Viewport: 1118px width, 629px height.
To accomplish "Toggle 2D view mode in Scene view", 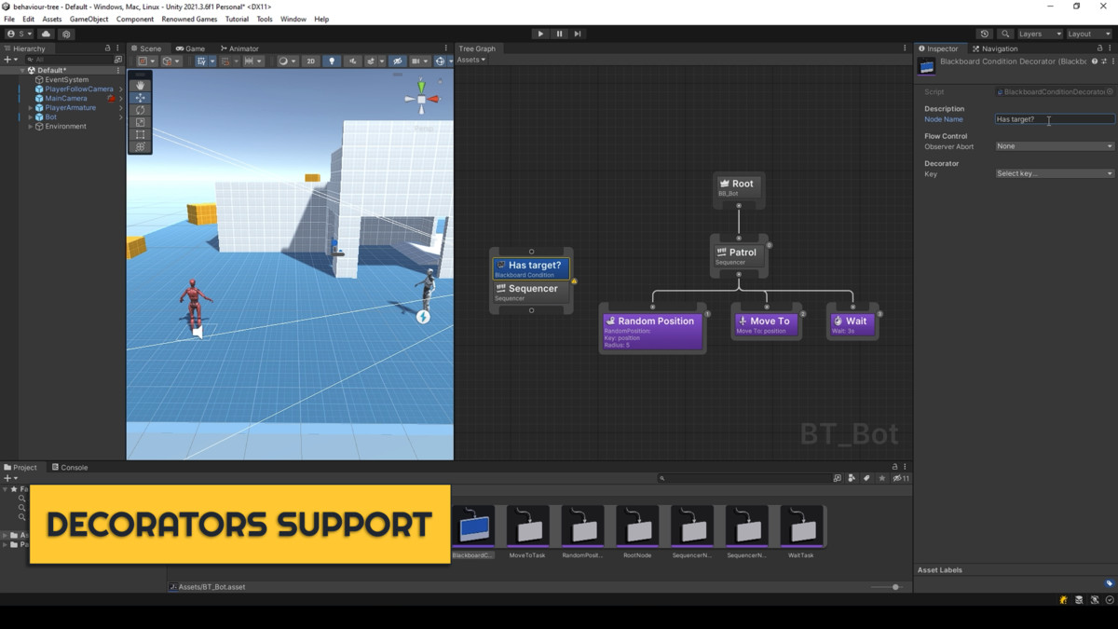I will pos(311,61).
